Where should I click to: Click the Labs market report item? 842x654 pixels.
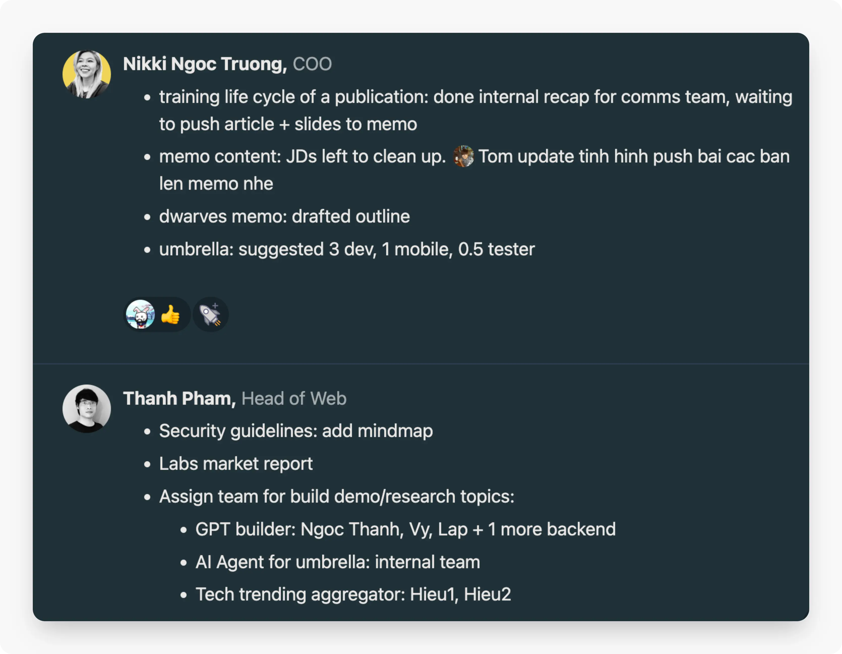pyautogui.click(x=236, y=464)
